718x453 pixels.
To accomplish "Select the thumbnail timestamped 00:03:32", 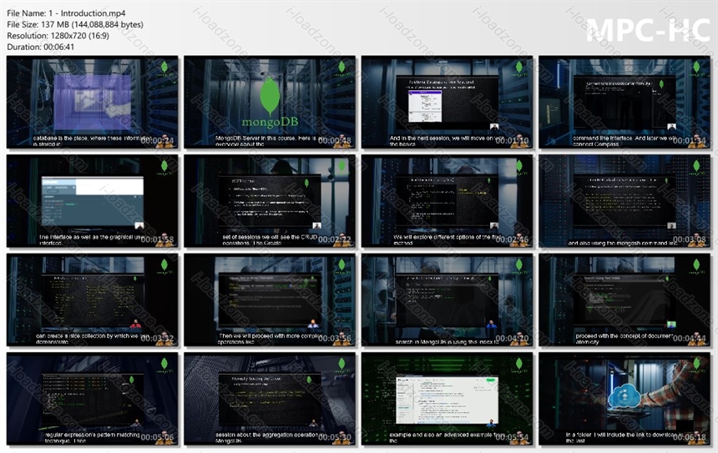I will [93, 299].
